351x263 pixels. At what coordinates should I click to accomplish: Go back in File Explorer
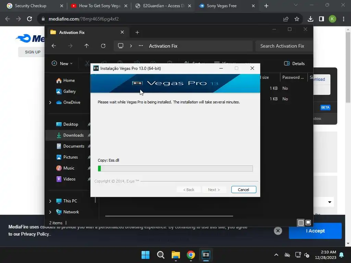[x=54, y=46]
